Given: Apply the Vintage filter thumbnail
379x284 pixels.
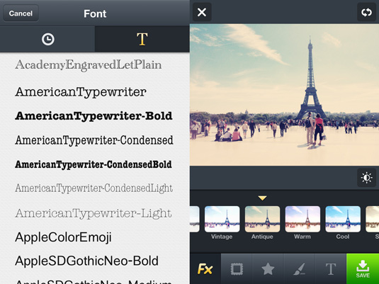Looking at the screenshot, I should [222, 219].
